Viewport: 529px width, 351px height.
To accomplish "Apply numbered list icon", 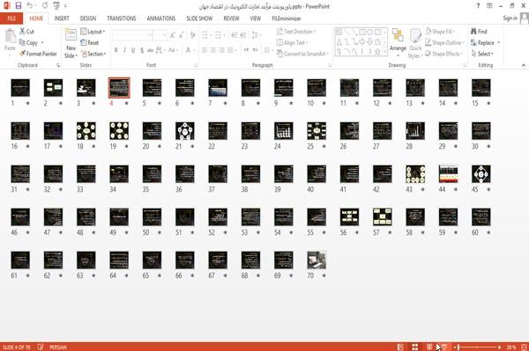I will point(218,35).
